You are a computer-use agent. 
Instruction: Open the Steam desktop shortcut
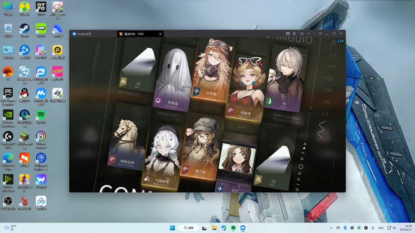click(25, 30)
